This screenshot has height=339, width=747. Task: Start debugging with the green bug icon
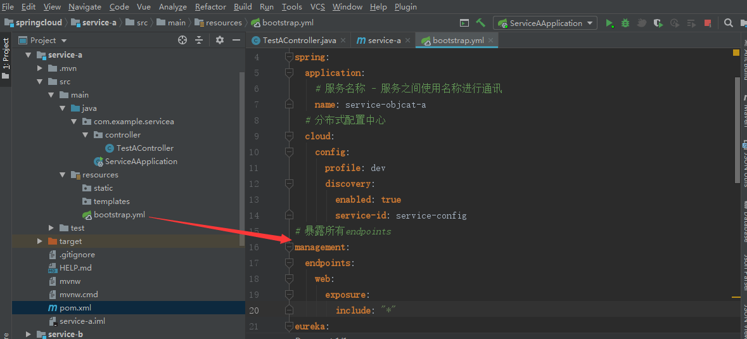tap(625, 23)
